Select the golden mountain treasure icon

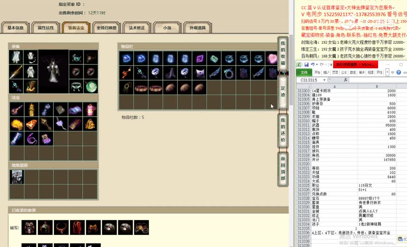[90, 124]
